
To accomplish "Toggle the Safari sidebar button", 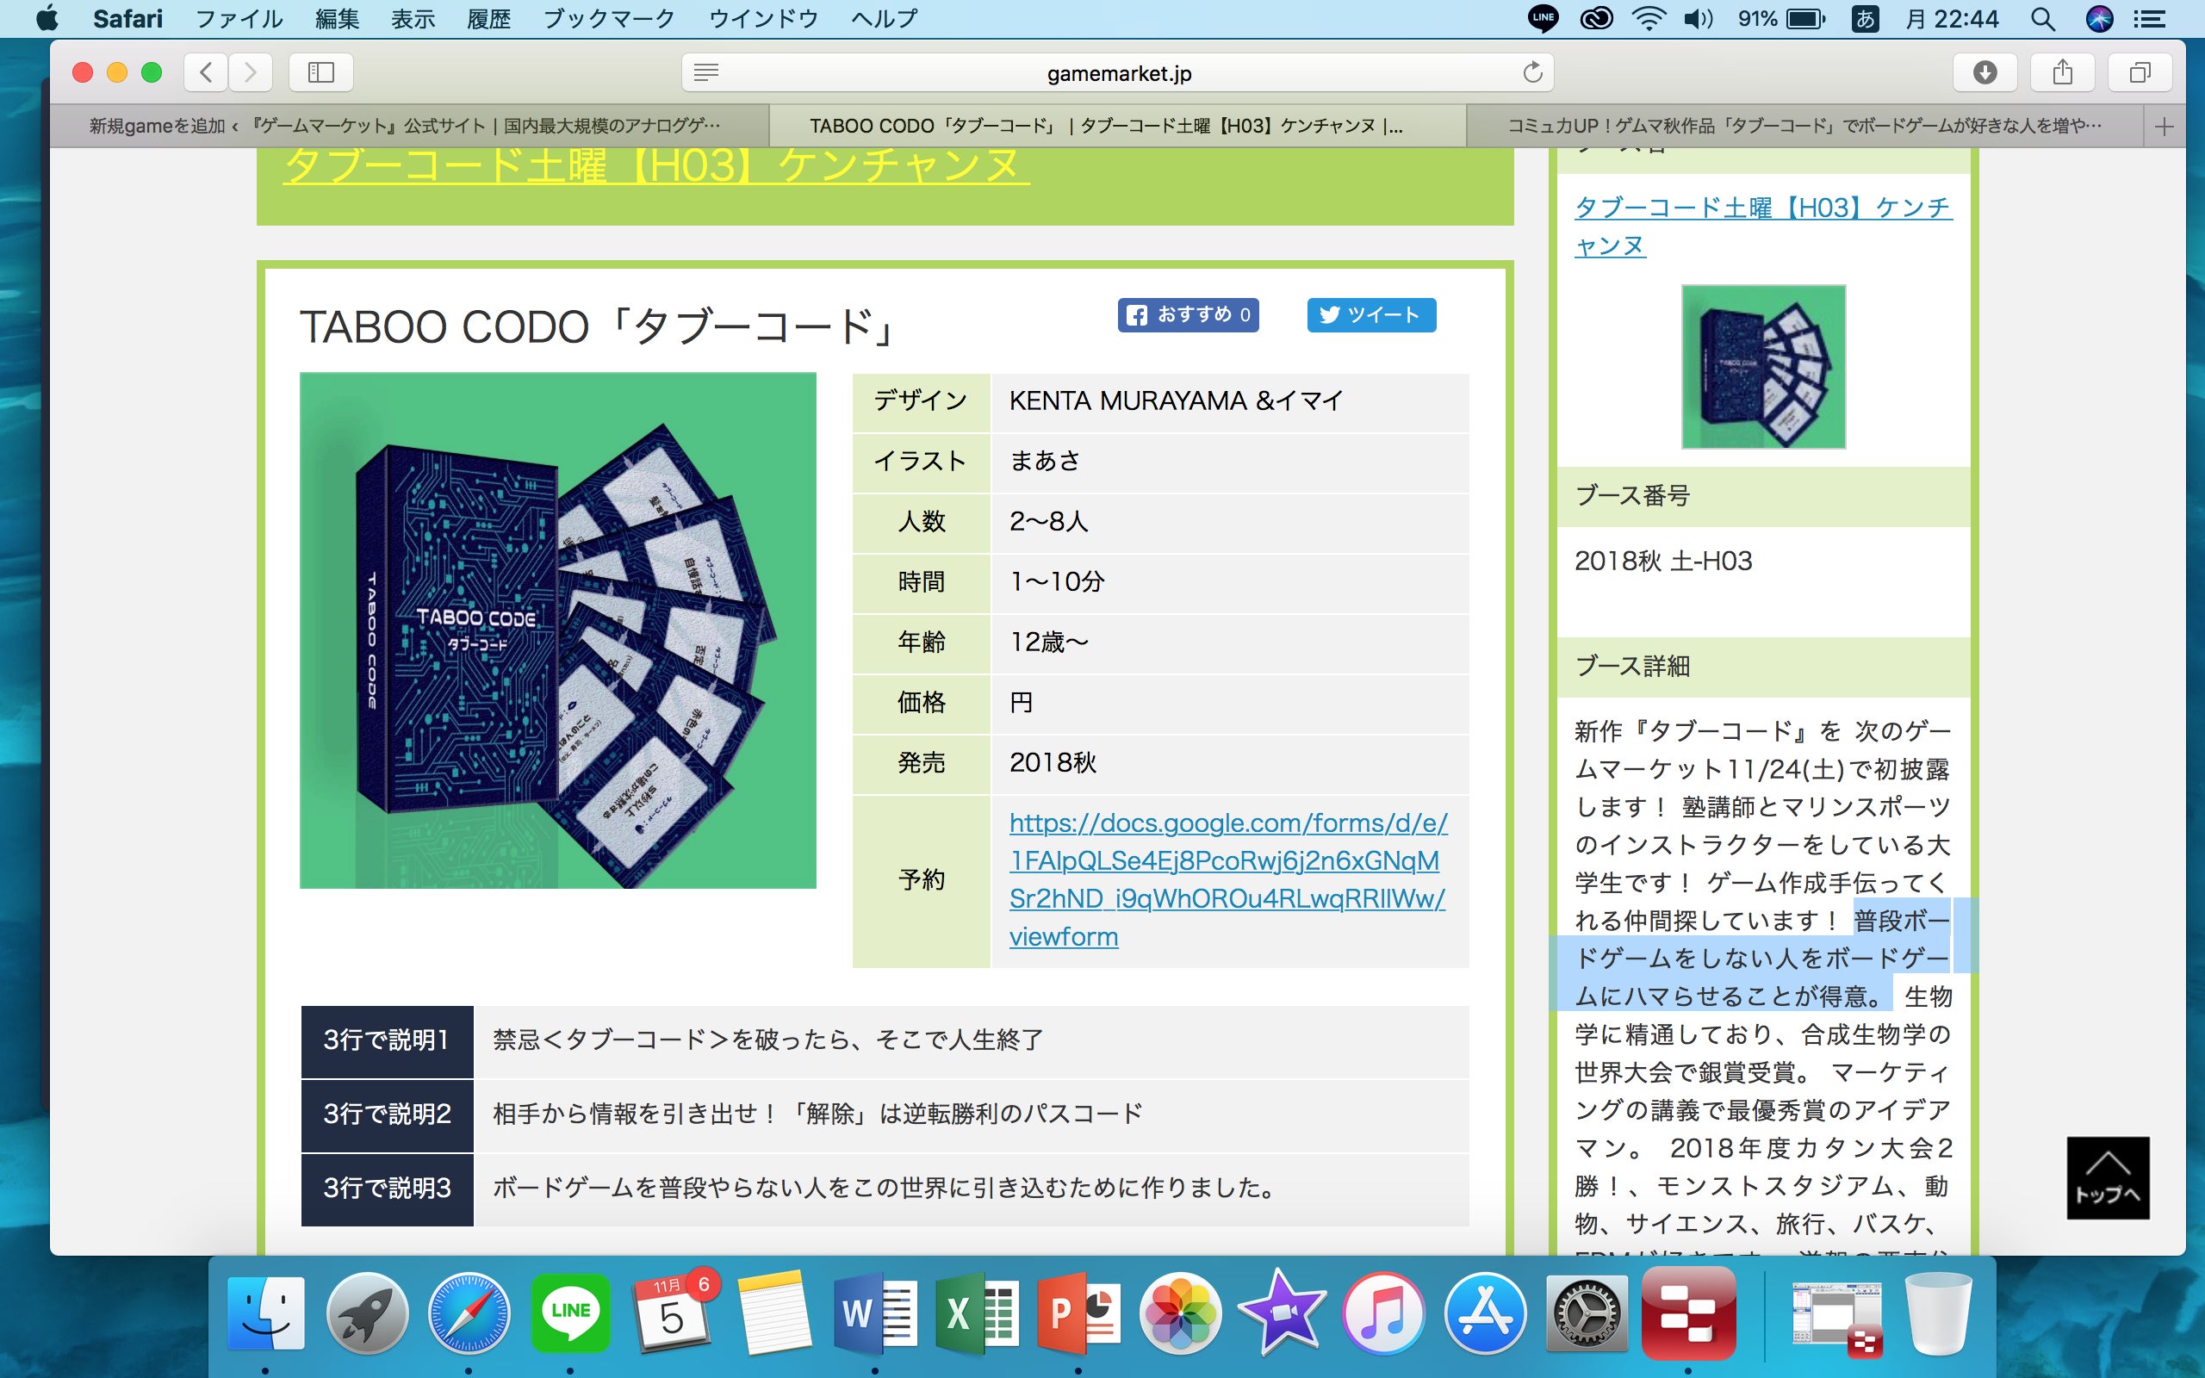I will click(320, 72).
